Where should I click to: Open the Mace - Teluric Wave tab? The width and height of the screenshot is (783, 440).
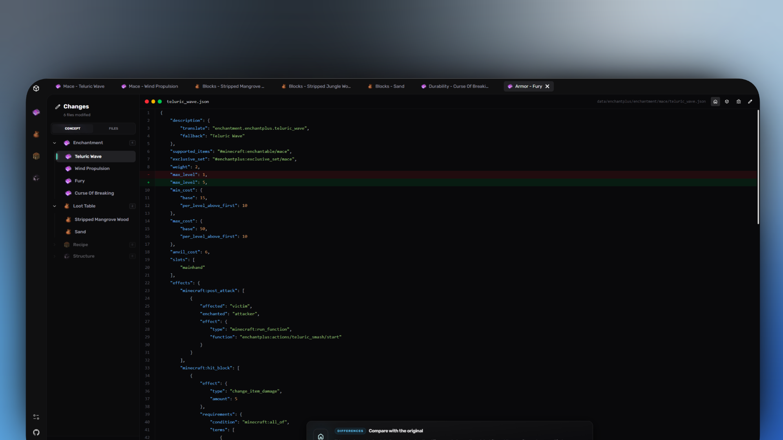tap(80, 86)
